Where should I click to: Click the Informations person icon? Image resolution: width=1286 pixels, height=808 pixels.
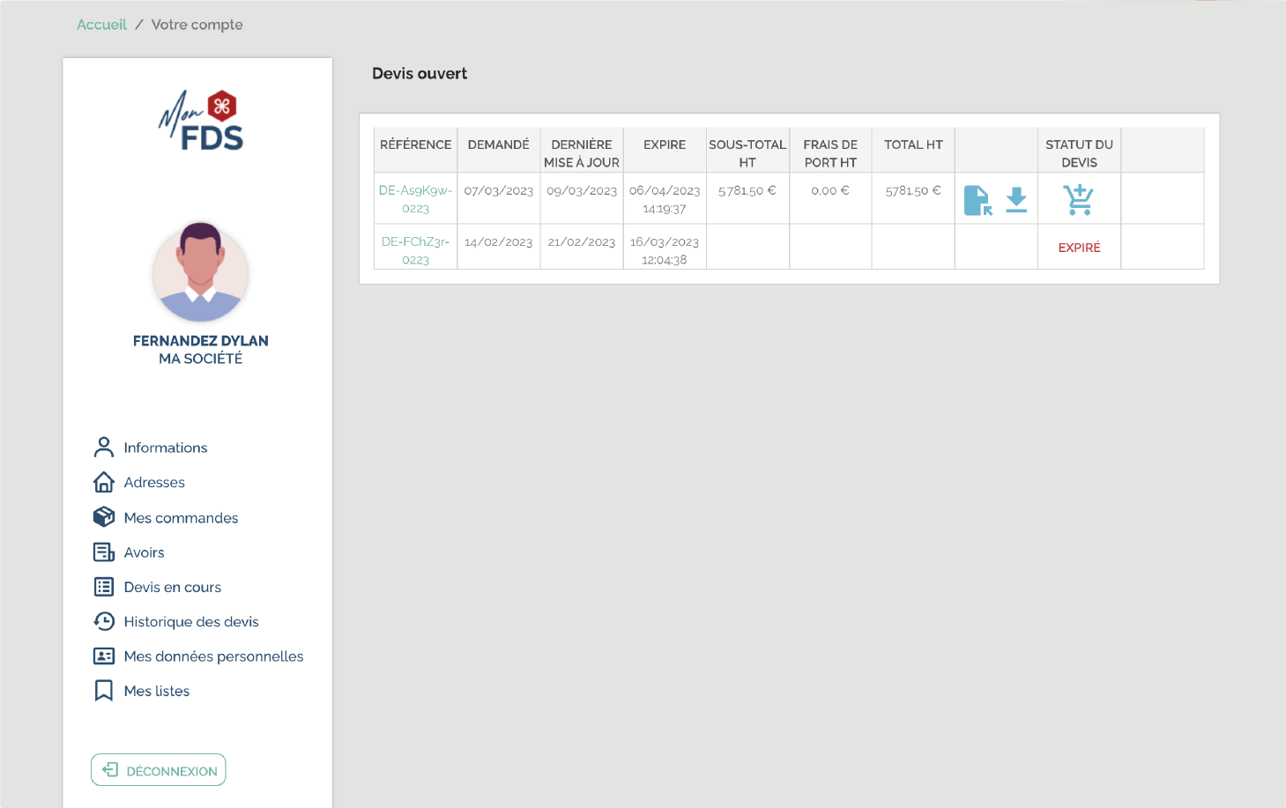tap(104, 448)
